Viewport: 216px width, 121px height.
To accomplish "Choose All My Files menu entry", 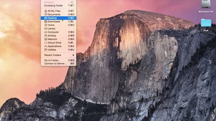I will 58,11.
